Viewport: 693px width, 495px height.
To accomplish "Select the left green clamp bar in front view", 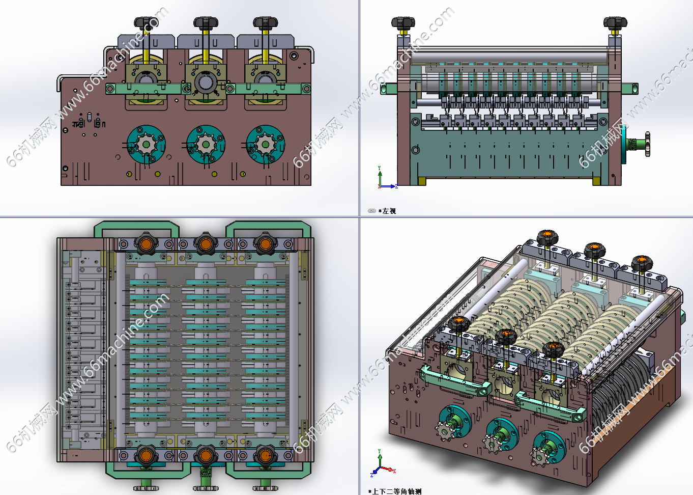I will coord(145,89).
